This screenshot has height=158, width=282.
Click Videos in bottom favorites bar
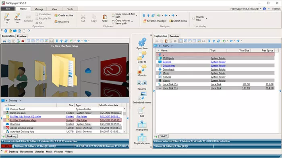69,152
